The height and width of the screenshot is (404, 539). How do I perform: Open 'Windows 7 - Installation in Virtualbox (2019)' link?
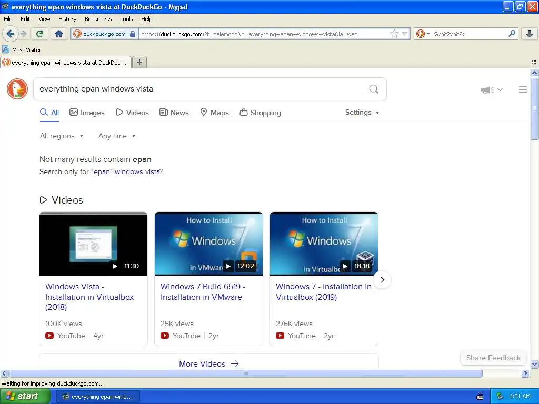pos(324,291)
